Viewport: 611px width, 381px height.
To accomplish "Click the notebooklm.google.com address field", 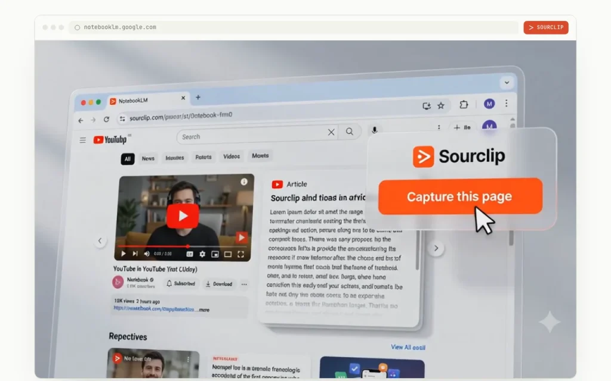I will pyautogui.click(x=294, y=27).
